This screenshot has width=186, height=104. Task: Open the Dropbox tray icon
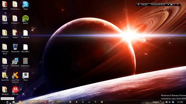coord(173,102)
